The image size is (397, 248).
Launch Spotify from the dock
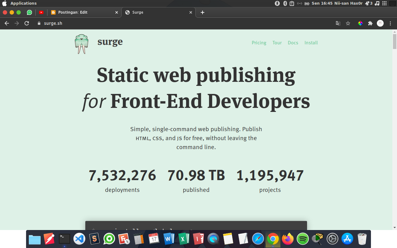tap(303, 239)
